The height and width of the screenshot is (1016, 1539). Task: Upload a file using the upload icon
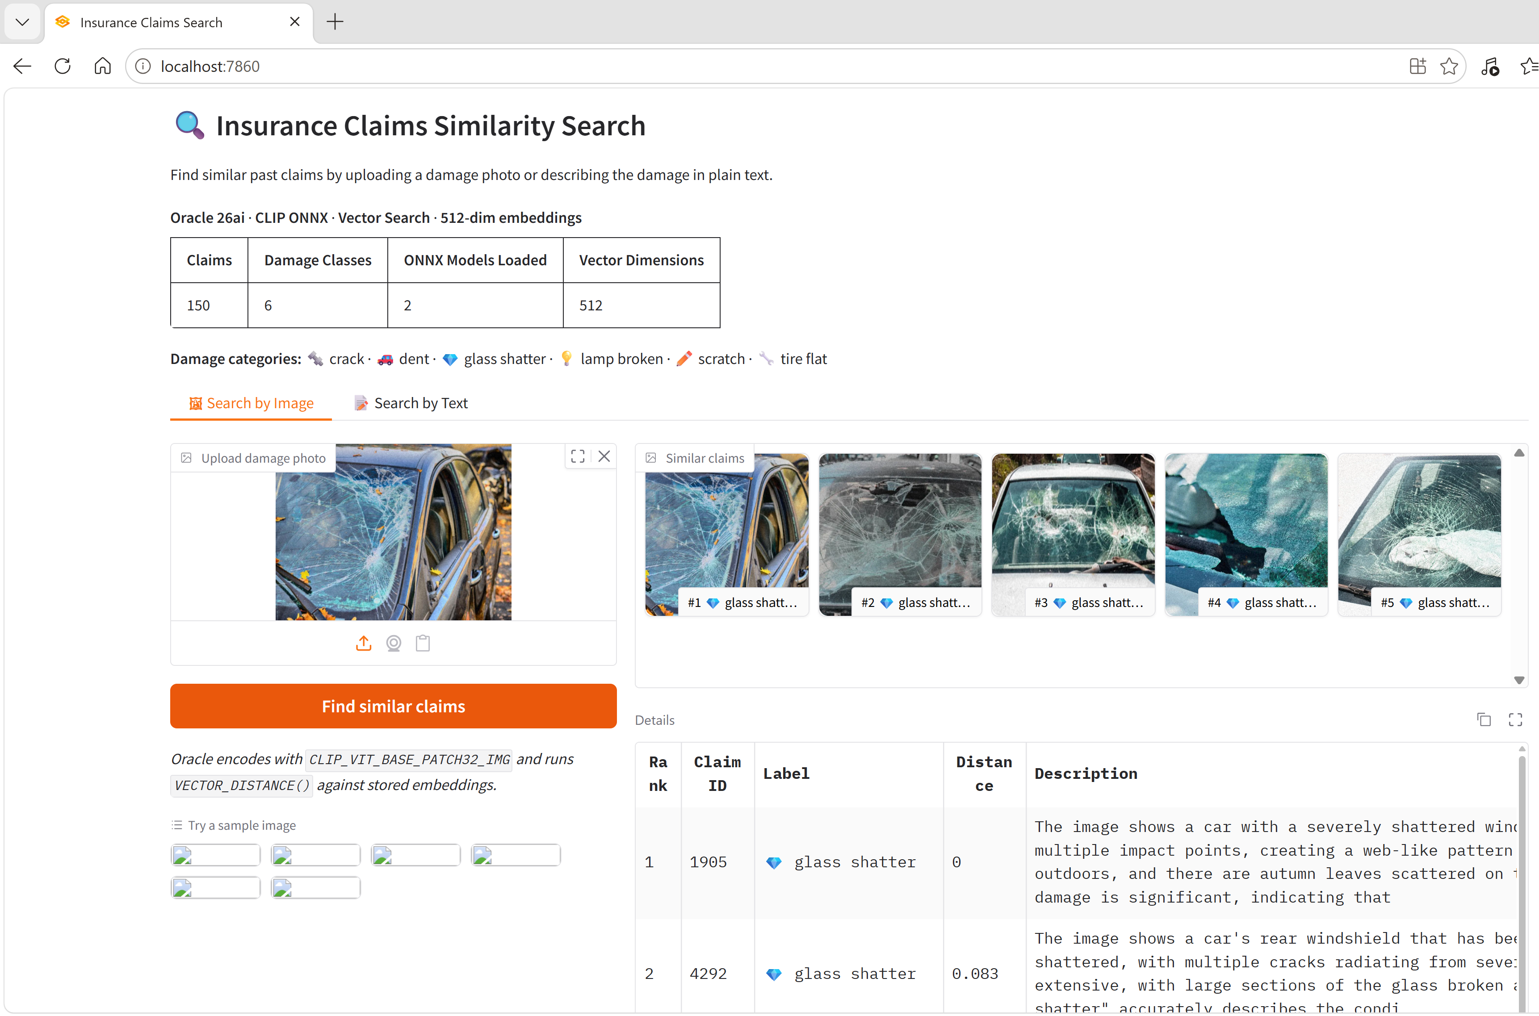[x=364, y=643]
